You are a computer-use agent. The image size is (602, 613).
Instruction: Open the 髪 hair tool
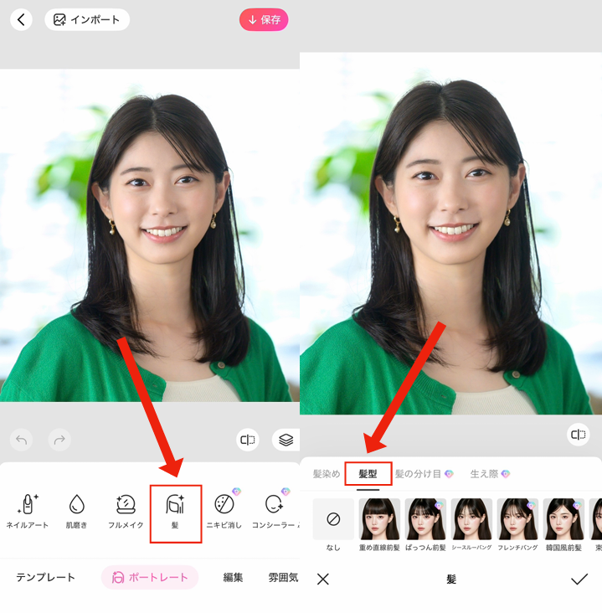tap(176, 513)
